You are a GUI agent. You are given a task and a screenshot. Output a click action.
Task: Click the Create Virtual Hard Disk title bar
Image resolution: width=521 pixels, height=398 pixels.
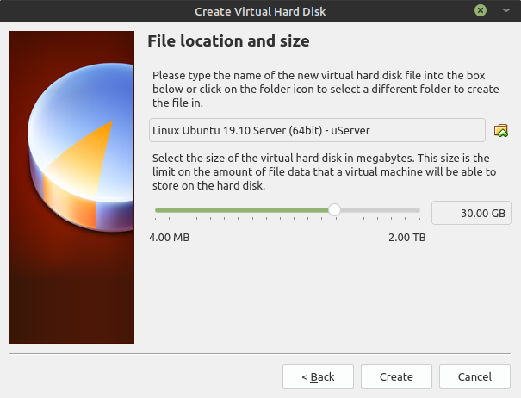coord(260,11)
